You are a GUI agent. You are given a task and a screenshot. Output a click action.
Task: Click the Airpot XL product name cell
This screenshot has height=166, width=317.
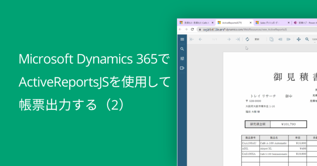point(274,149)
